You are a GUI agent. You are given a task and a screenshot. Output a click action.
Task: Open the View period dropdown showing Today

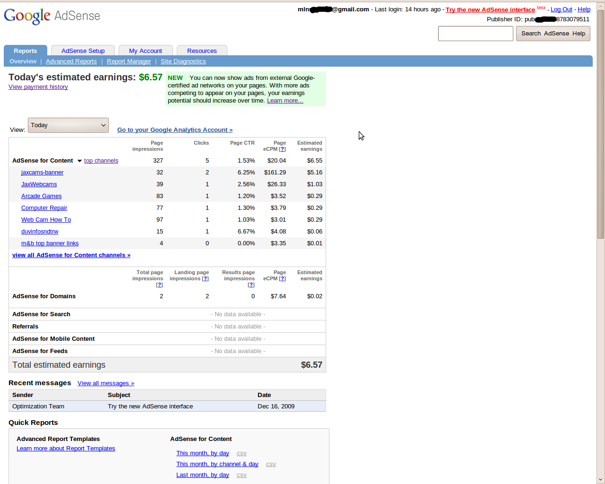pos(68,125)
